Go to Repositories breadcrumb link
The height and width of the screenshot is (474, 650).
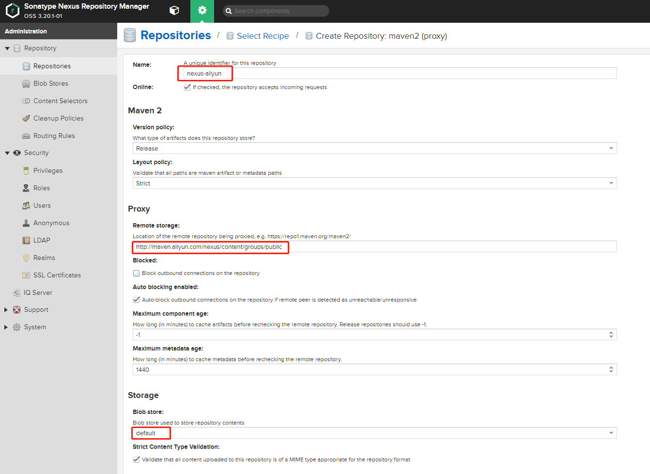click(176, 35)
